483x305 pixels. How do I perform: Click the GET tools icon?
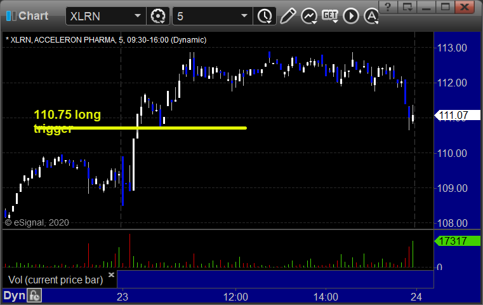point(330,16)
